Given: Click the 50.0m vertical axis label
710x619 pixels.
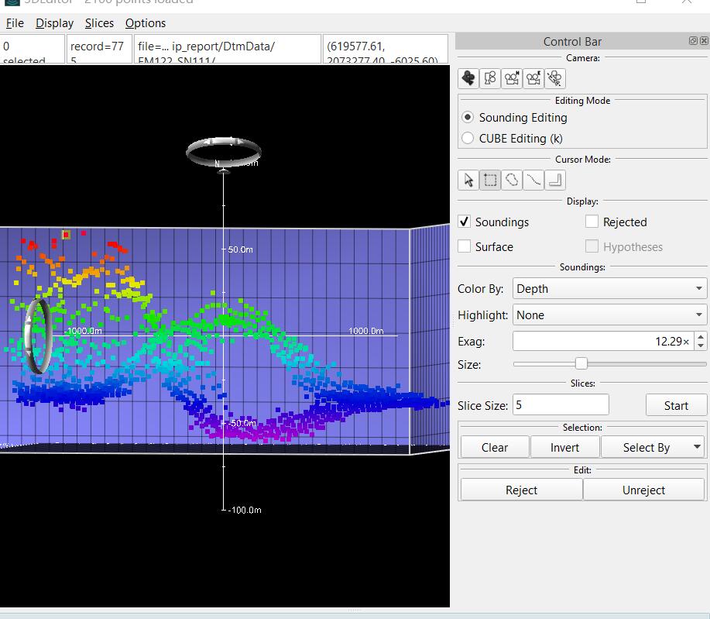Looking at the screenshot, I should [240, 249].
